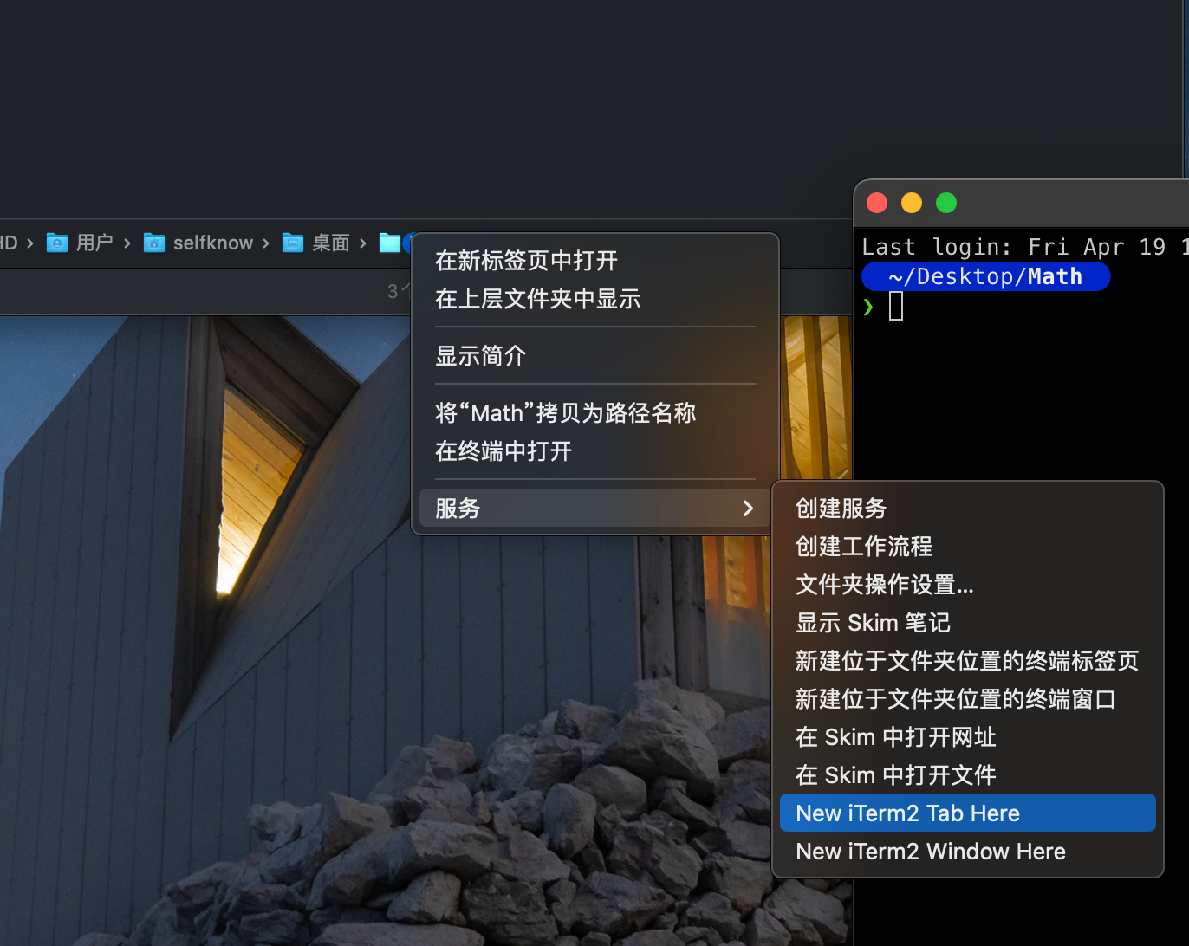Close the terminal window with red button
Image resolution: width=1189 pixels, height=946 pixels.
pos(877,203)
